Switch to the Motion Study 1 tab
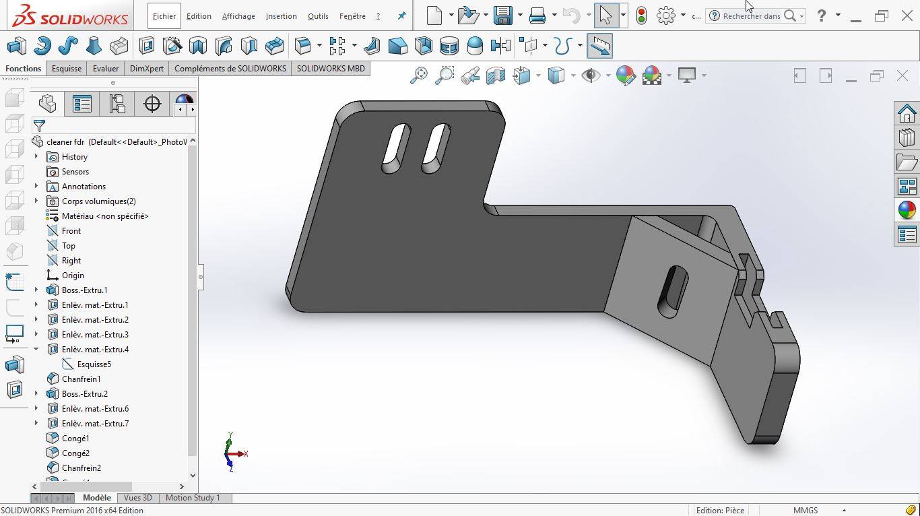This screenshot has width=920, height=516. click(x=193, y=498)
